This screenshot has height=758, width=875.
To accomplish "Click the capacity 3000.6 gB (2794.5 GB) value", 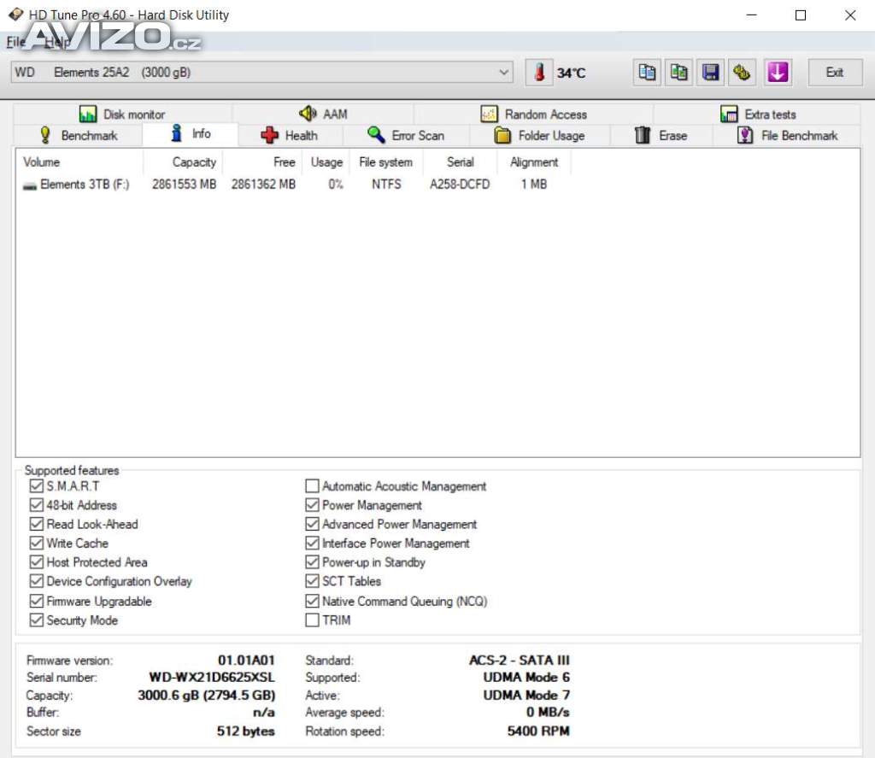I will [x=207, y=696].
